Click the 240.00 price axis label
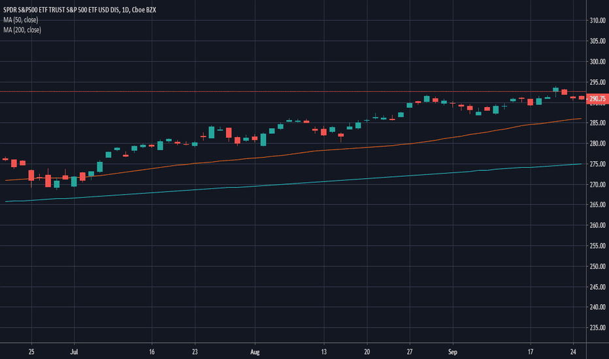The width and height of the screenshot is (609, 359). click(597, 307)
